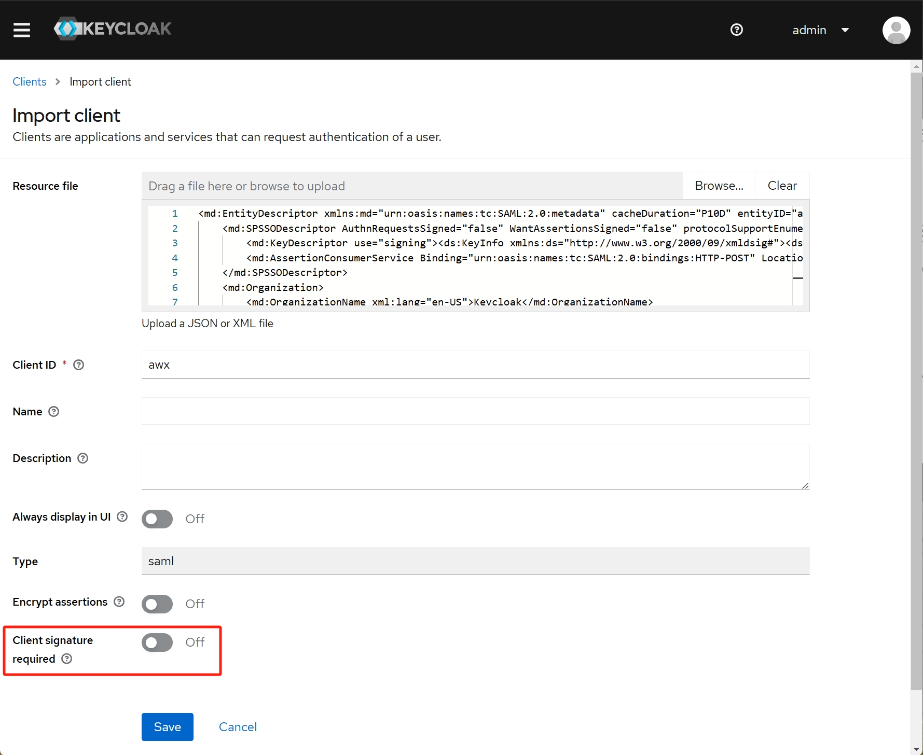Show help for Client ID field
The width and height of the screenshot is (923, 755).
79,365
